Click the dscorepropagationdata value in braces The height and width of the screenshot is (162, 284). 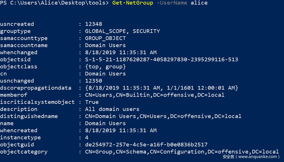coord(162,88)
